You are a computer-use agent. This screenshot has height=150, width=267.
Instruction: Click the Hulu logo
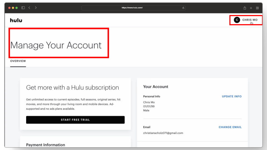(16, 20)
